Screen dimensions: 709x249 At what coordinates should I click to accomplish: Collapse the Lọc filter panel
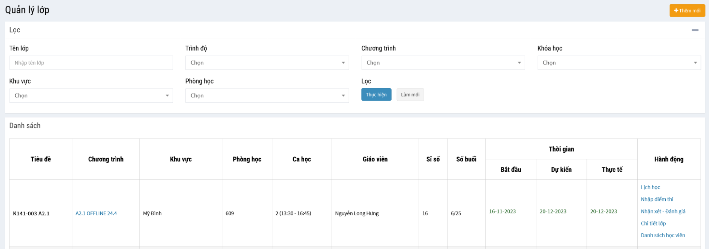coord(695,30)
